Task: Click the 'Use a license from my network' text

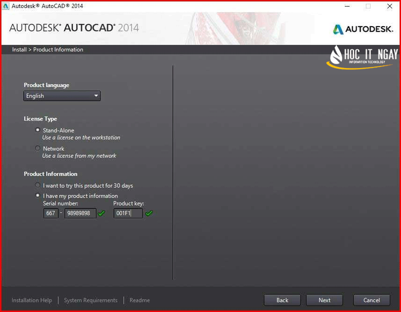Action: 79,156
